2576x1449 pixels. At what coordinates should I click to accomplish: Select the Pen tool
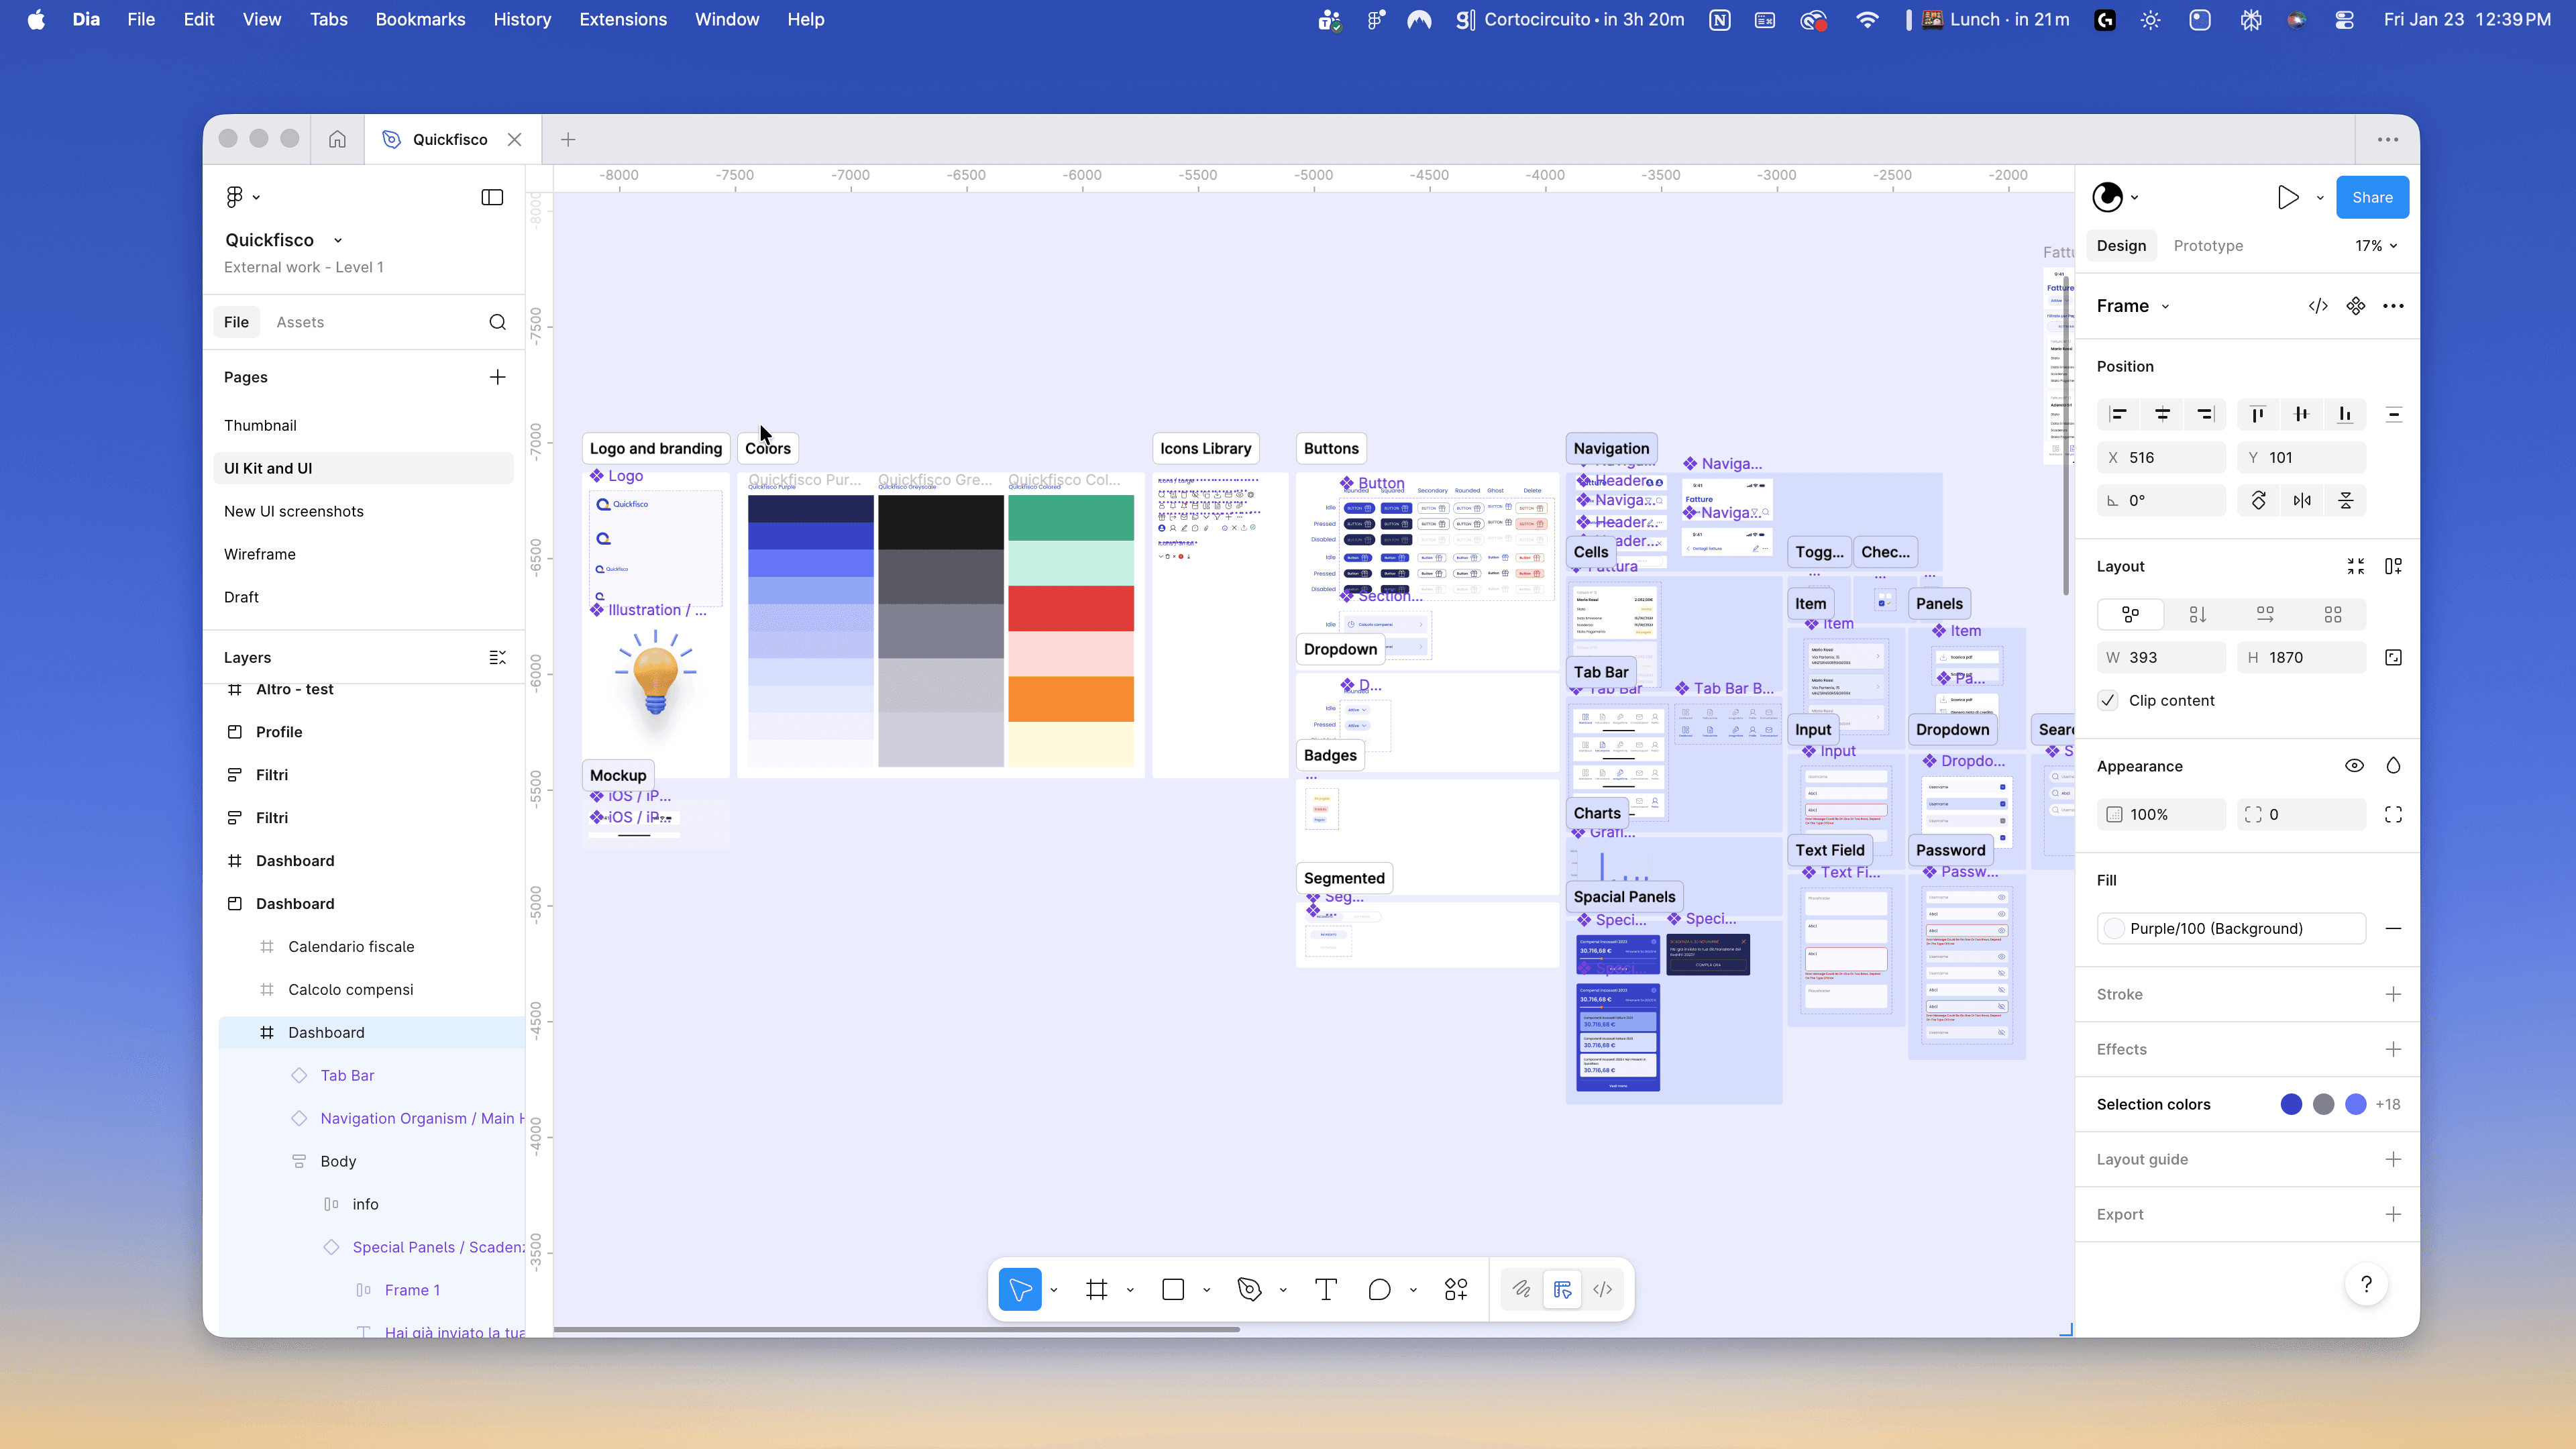(x=1249, y=1290)
